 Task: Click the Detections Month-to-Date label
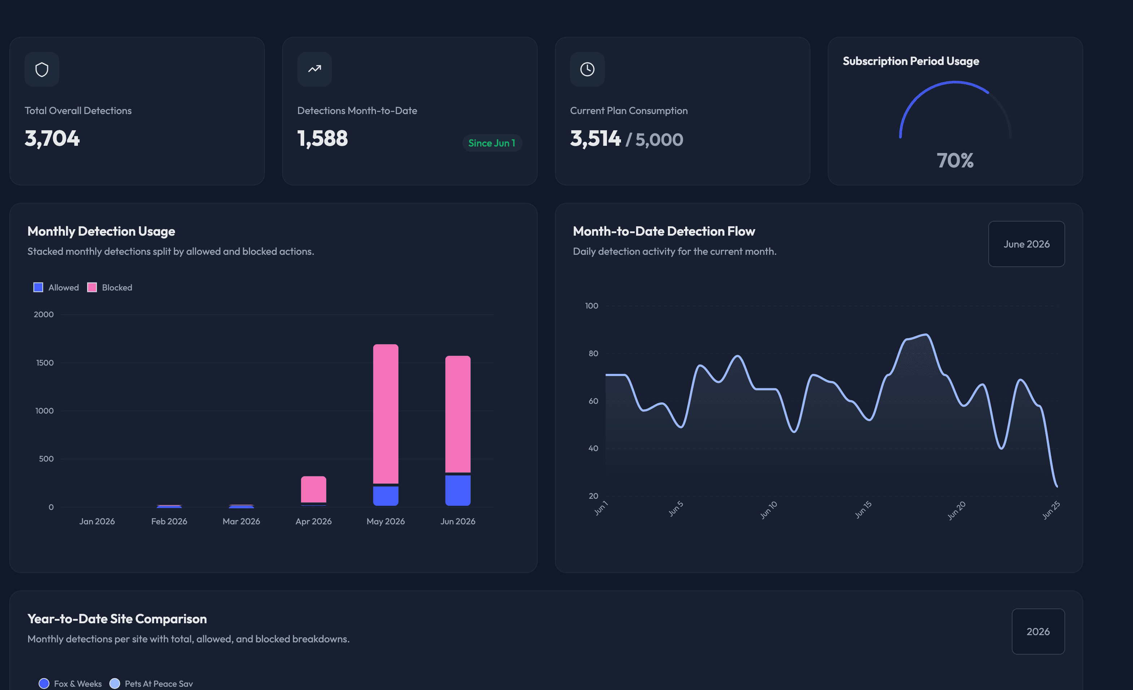357,110
